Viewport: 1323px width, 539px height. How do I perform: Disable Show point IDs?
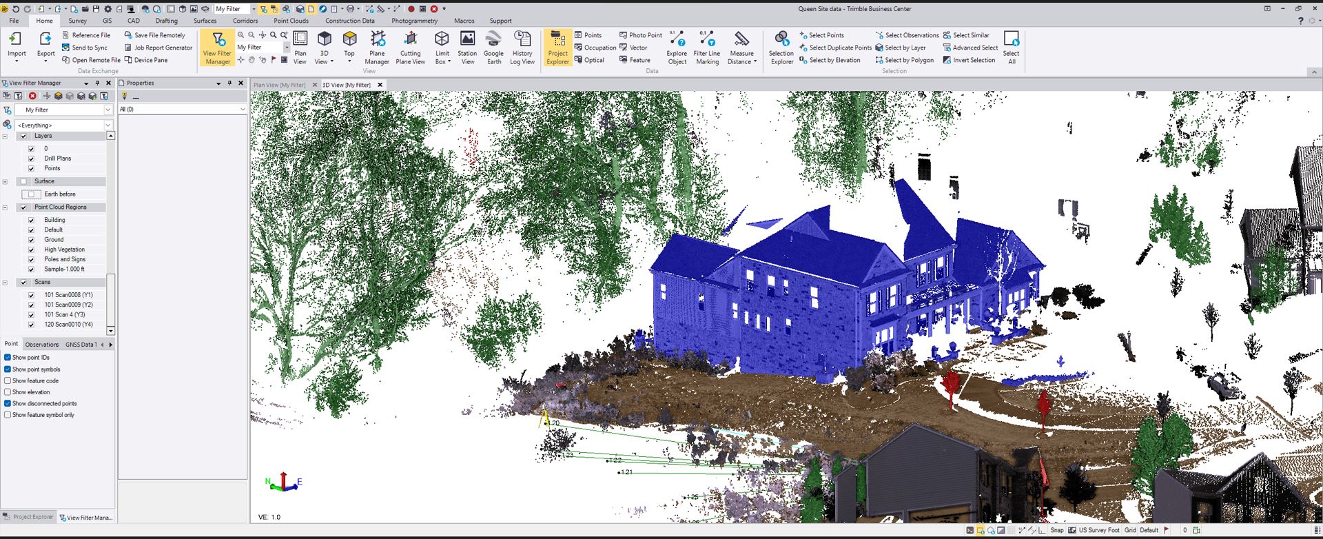8,357
